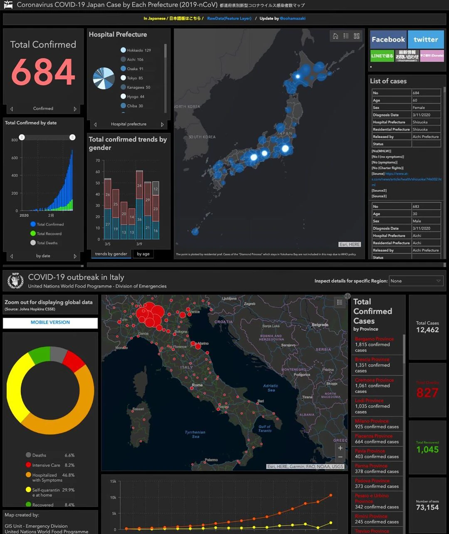449x534 pixels.
Task: Go to previous Total Confirmed indicator
Action: pyautogui.click(x=12, y=109)
